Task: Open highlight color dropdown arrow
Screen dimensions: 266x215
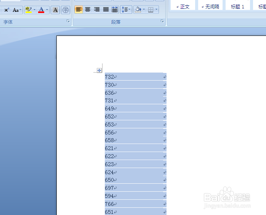Action: click(34, 10)
